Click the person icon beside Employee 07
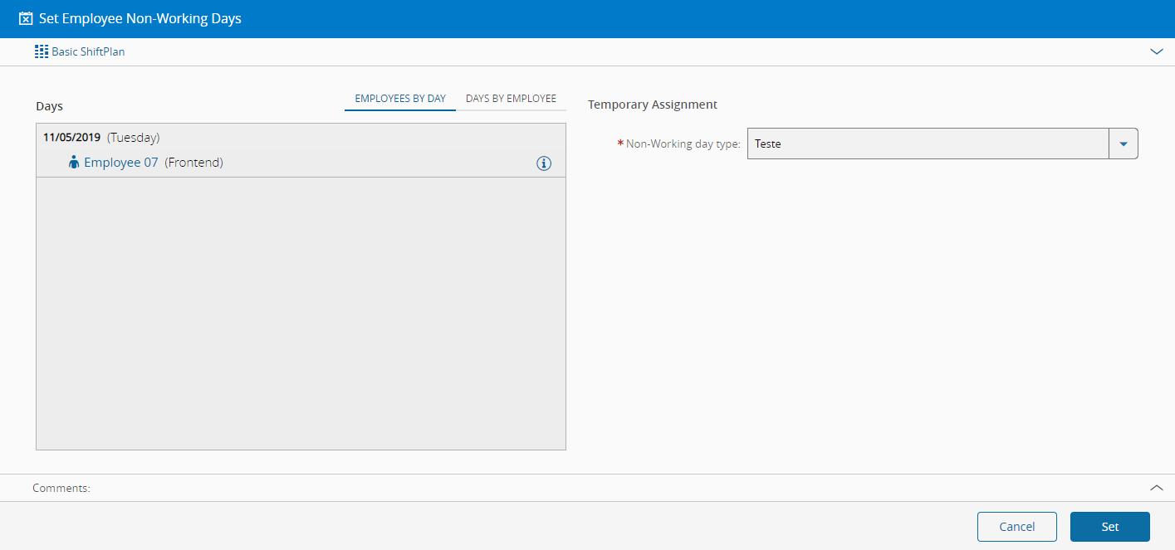This screenshot has width=1175, height=550. click(74, 163)
